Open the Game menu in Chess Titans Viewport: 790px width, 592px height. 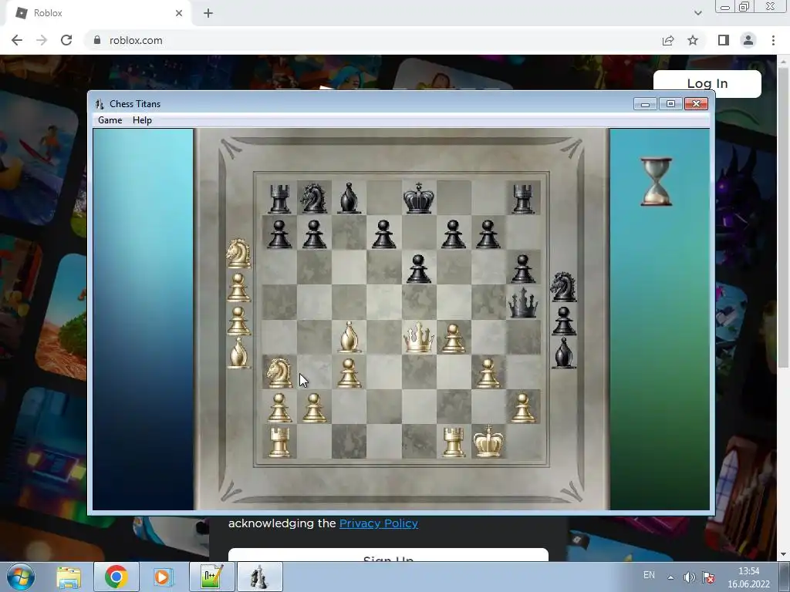point(110,120)
